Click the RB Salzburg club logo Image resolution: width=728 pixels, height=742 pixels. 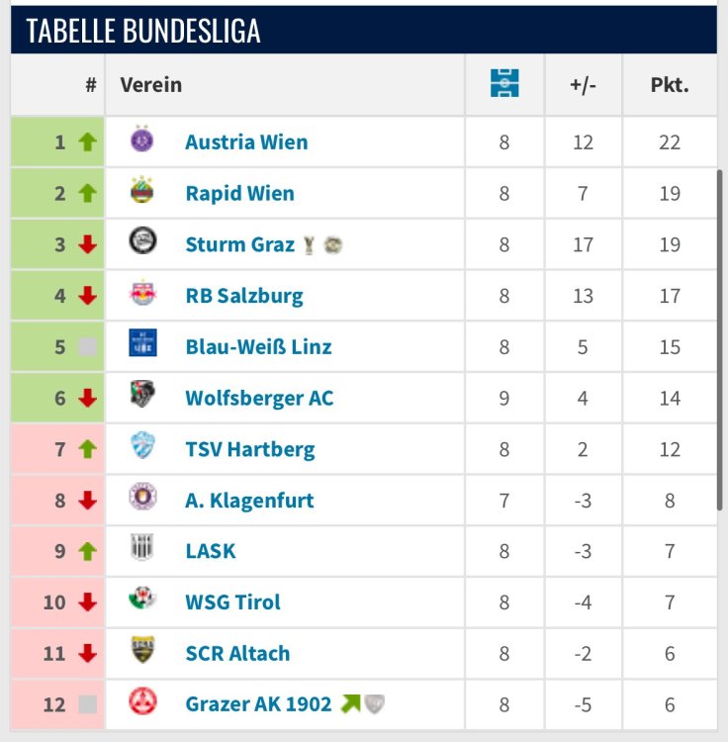[x=142, y=294]
